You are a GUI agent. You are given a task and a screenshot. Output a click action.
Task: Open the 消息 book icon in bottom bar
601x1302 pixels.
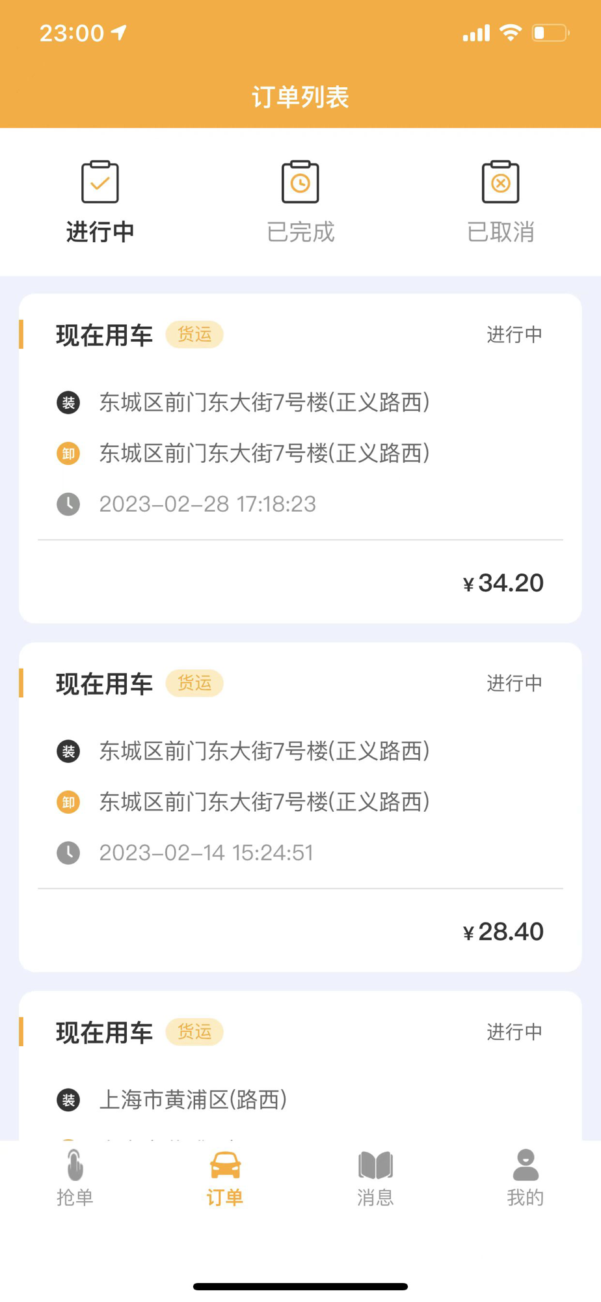375,1165
